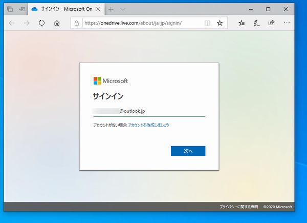Click the アカウントを作成しましょう link
Image resolution: width=307 pixels, height=223 pixels.
(x=148, y=125)
